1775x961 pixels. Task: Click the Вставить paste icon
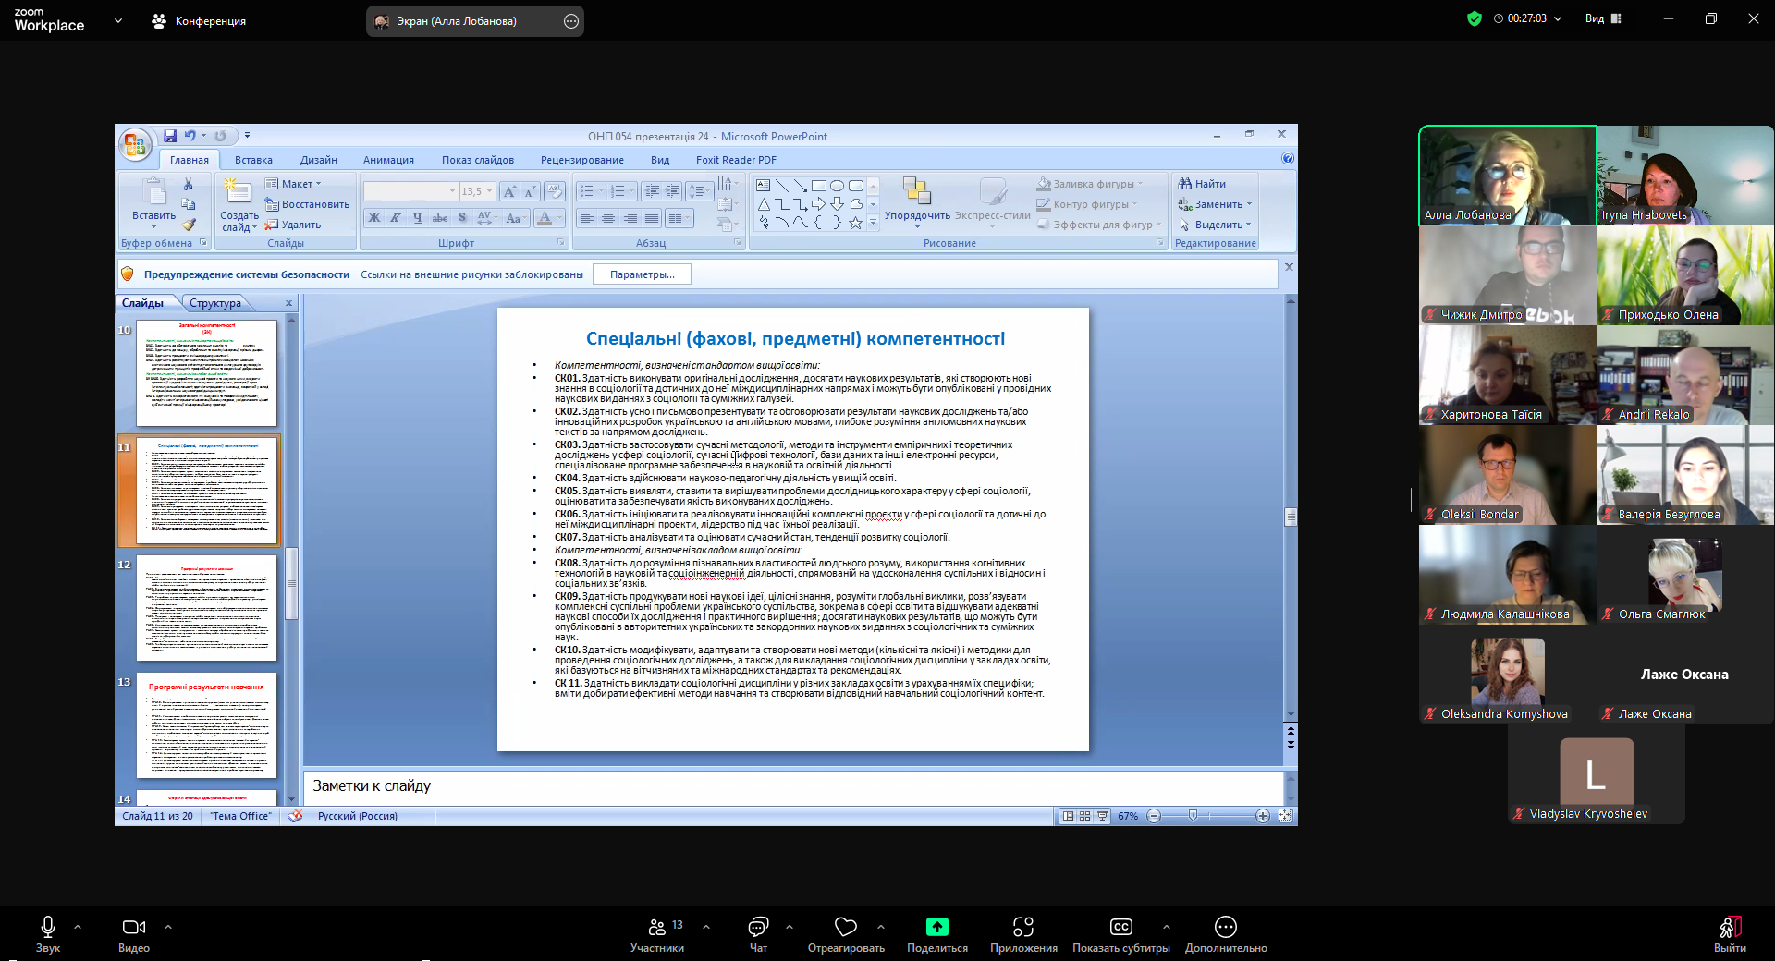click(153, 192)
